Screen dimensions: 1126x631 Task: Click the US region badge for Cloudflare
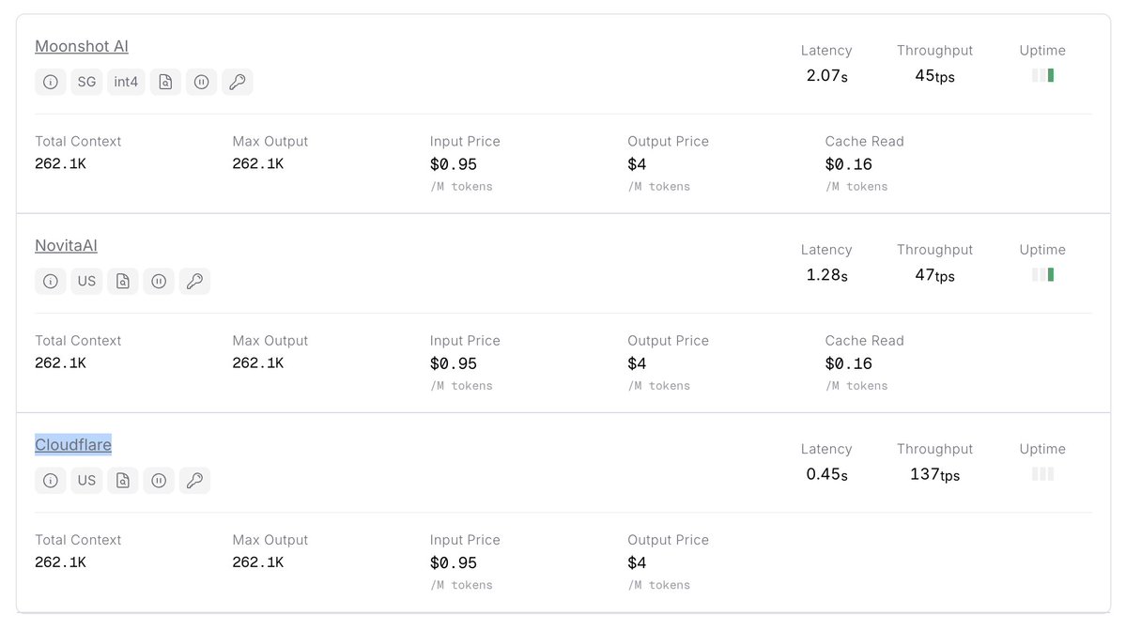pyautogui.click(x=86, y=480)
